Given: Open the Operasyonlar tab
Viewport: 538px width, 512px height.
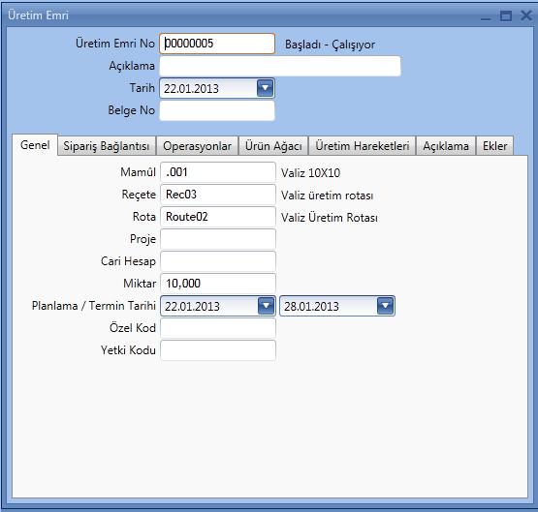Looking at the screenshot, I should point(198,146).
